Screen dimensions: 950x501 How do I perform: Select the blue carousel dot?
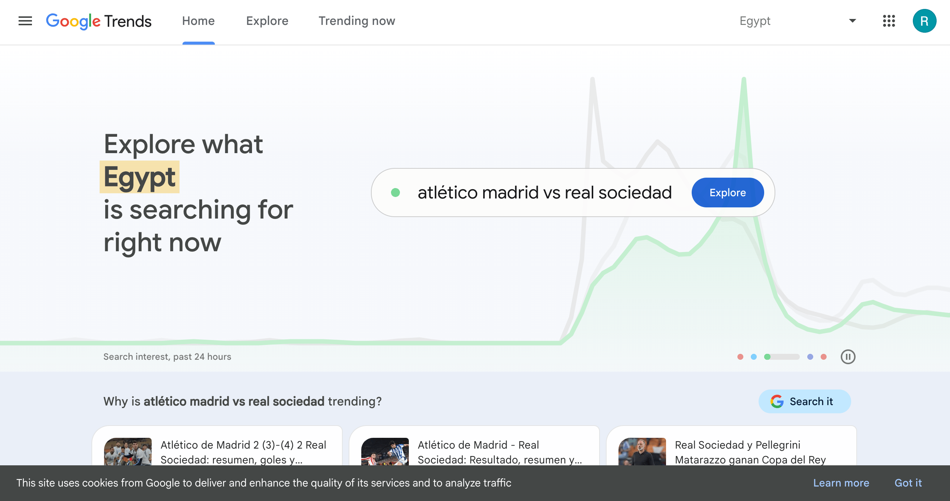click(x=753, y=357)
